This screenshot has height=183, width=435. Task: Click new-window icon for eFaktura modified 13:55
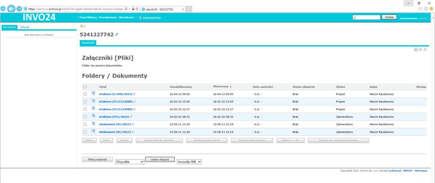coord(135,102)
